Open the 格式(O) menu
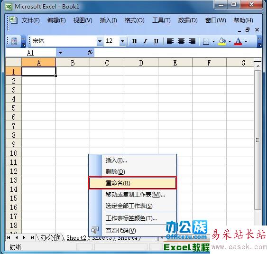The height and width of the screenshot is (254, 267). pos(134,20)
